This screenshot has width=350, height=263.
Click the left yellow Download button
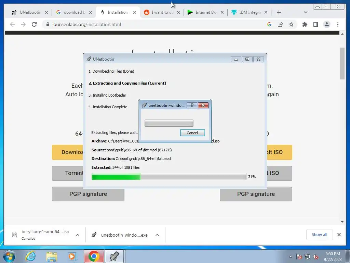(67, 152)
